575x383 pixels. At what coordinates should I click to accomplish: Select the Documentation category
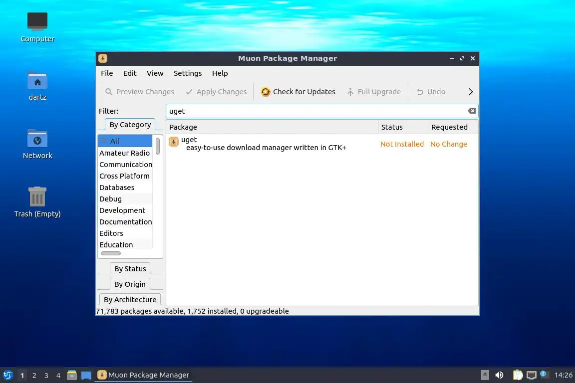click(x=125, y=222)
